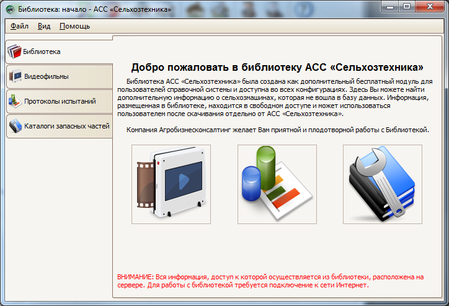Click the red ВНИМАНИЕ warning text
Viewport: 449px width, 306px height.
[x=270, y=281]
